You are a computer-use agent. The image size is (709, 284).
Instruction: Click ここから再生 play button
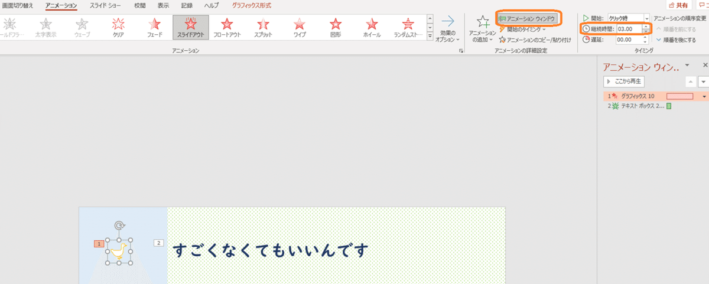click(625, 81)
